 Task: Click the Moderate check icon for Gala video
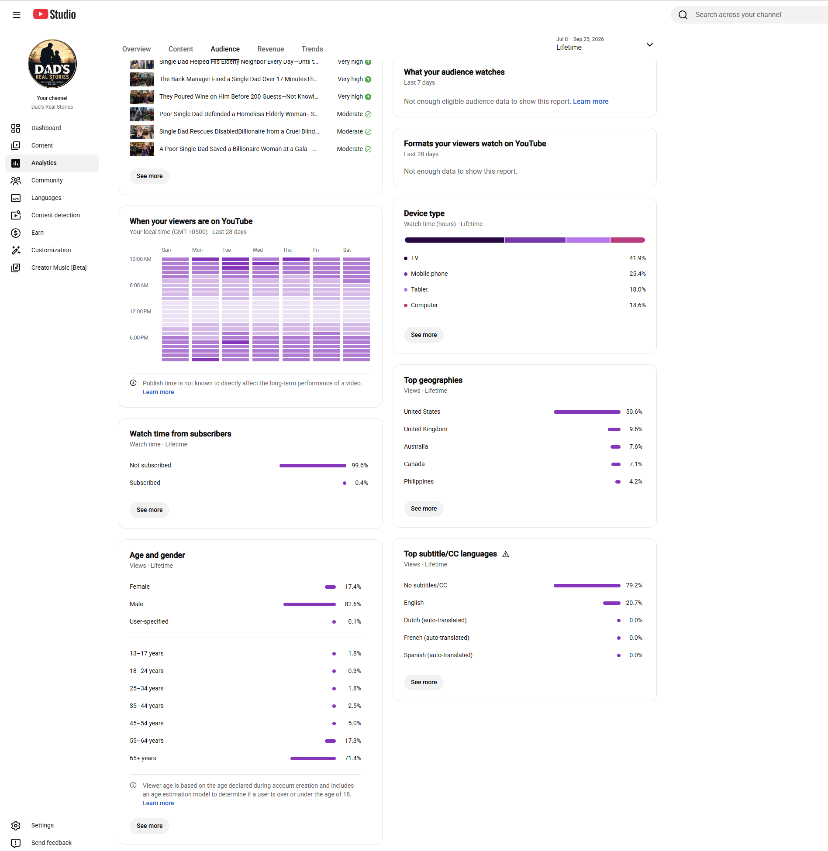[x=368, y=149]
